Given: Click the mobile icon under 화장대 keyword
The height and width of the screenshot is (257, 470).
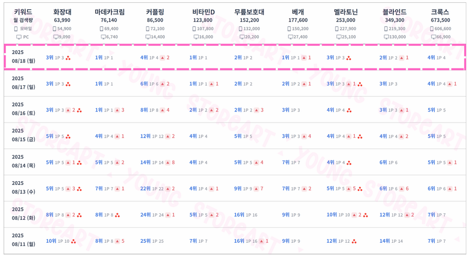Looking at the screenshot, I should 54,29.
